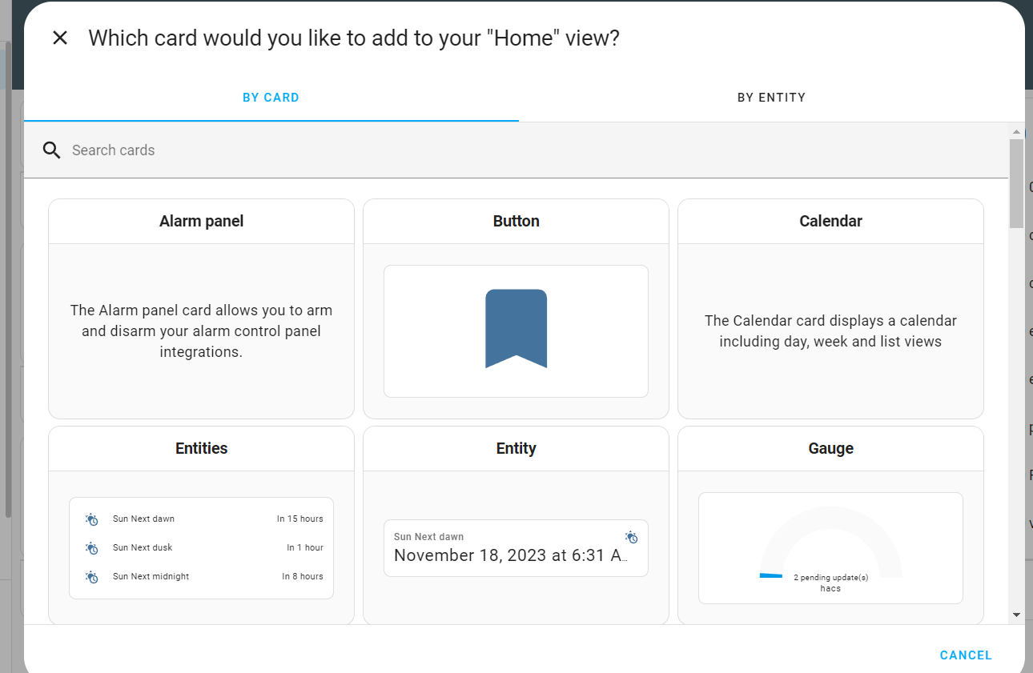Click the scrollbar down arrow
This screenshot has width=1033, height=673.
click(x=1016, y=615)
